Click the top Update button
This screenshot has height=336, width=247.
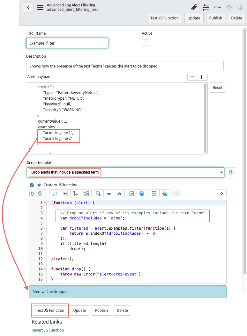[194, 18]
